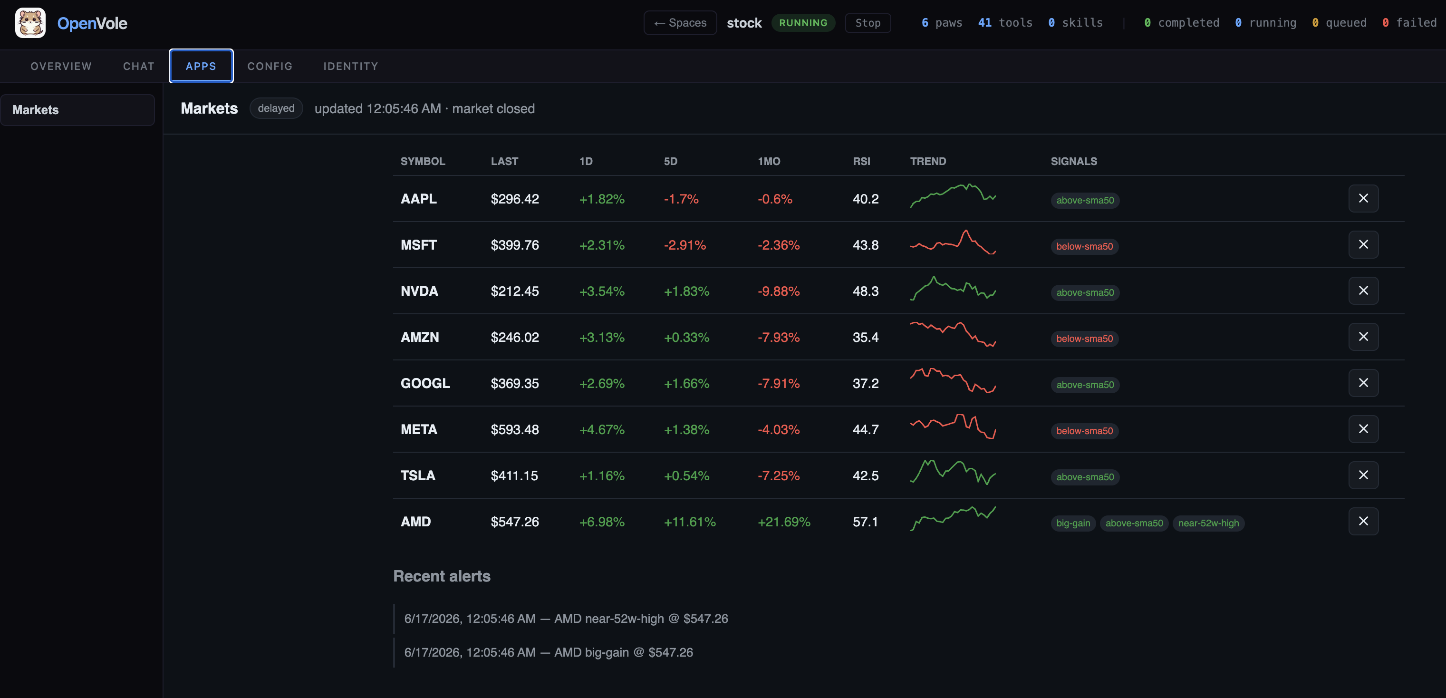
Task: Go back to Spaces
Action: (680, 23)
